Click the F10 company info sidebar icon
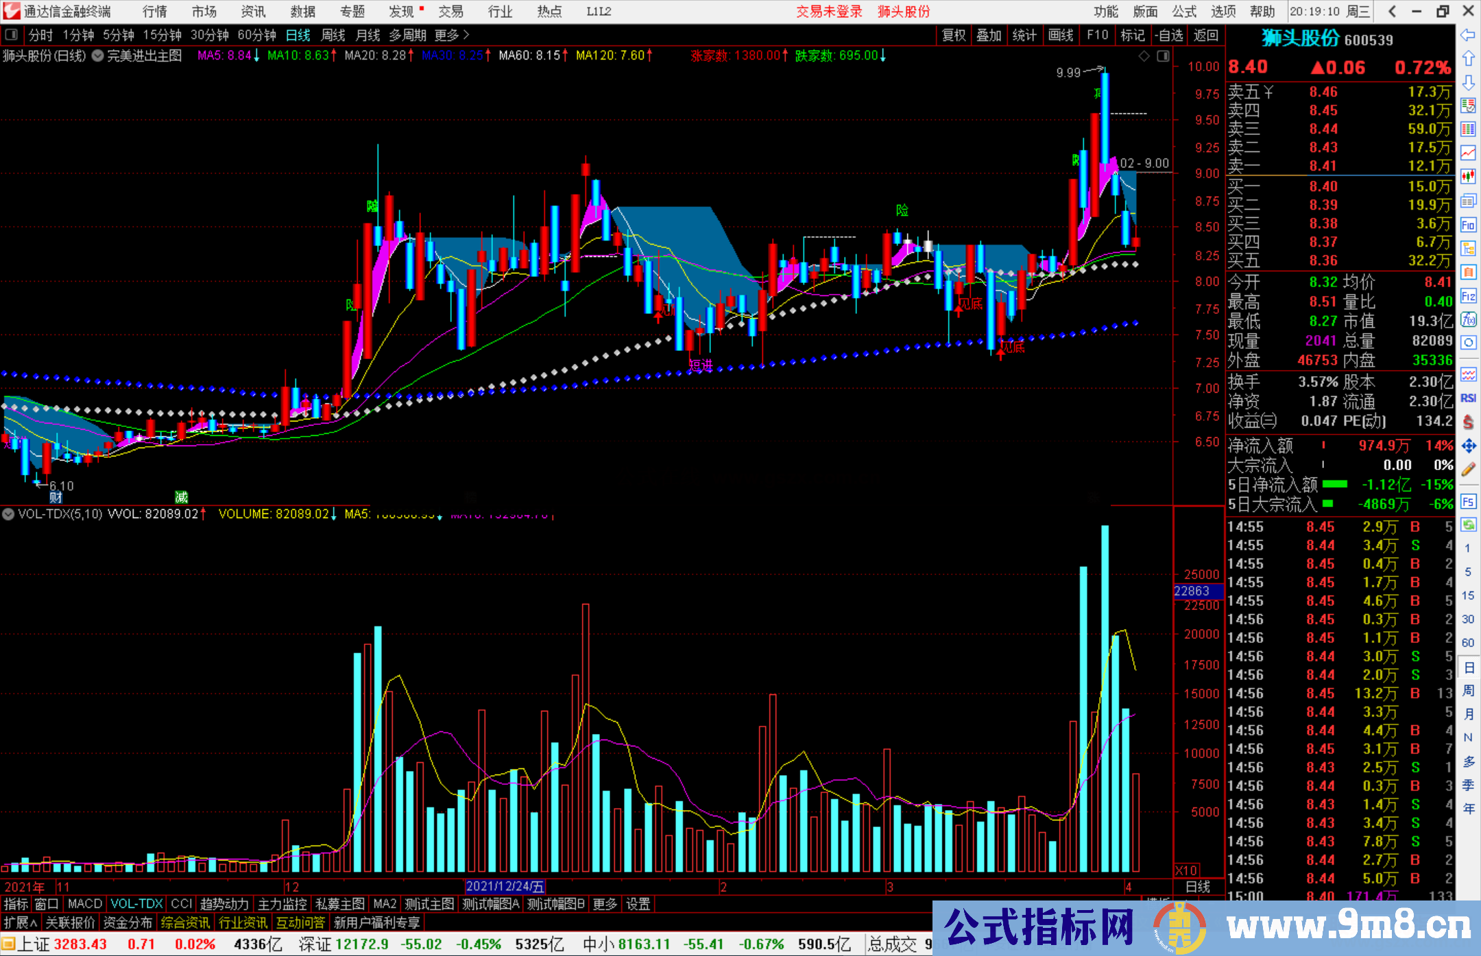 (1468, 225)
